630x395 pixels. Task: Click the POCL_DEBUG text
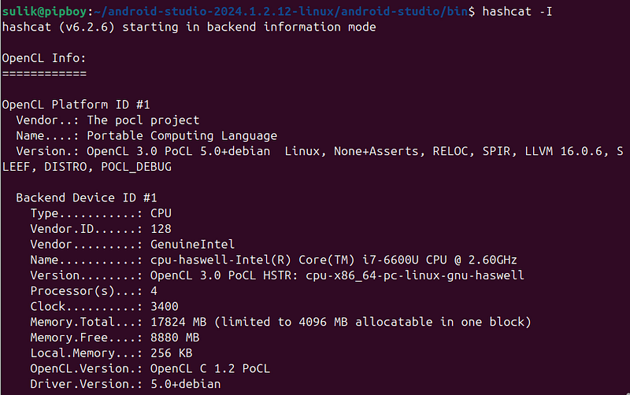136,167
